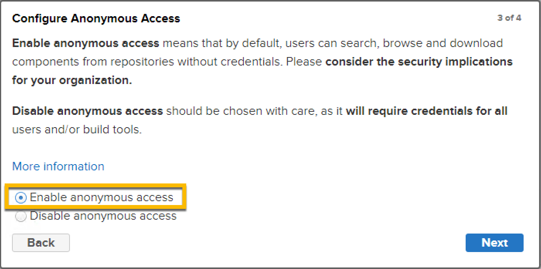
Task: Click the bold Enable anonymous access paragraph text
Action: [x=86, y=43]
